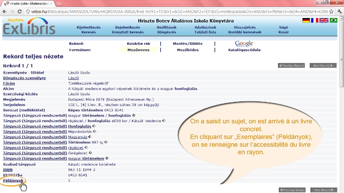This screenshot has width=344, height=193.
Task: Click the Mentés/Küldés save/send link
Action: click(188, 43)
